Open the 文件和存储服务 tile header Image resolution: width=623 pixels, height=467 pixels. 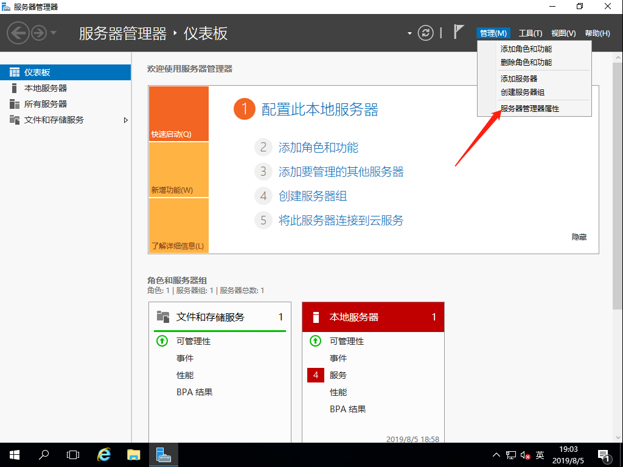click(x=220, y=317)
